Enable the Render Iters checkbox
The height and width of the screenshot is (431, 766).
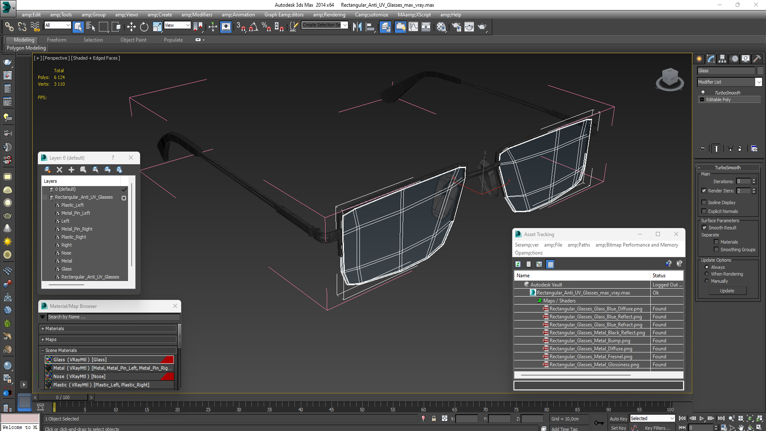point(704,191)
